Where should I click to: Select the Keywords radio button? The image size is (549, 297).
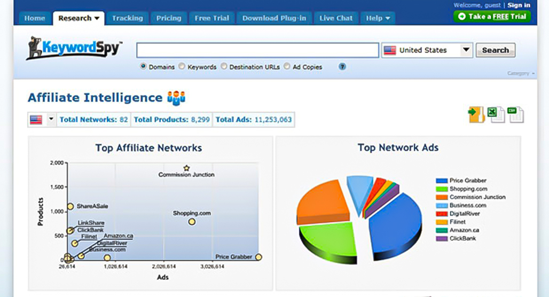coord(182,66)
